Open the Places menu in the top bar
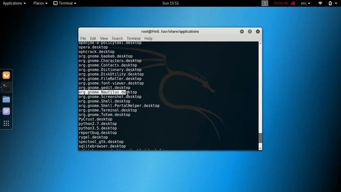 pyautogui.click(x=40, y=3)
